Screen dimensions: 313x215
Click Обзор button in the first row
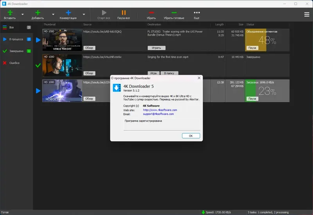click(89, 48)
